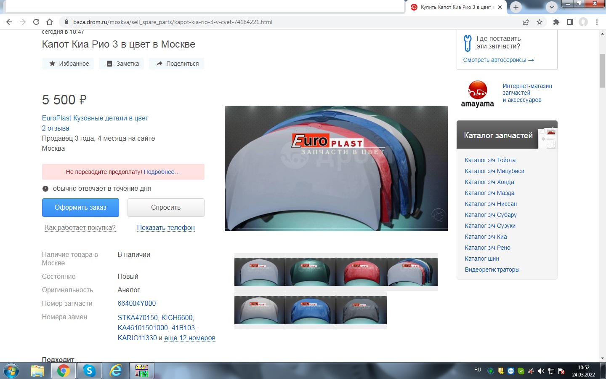The width and height of the screenshot is (606, 379).
Task: Select Каталог з/ч Киа in catalog menu
Action: [486, 237]
